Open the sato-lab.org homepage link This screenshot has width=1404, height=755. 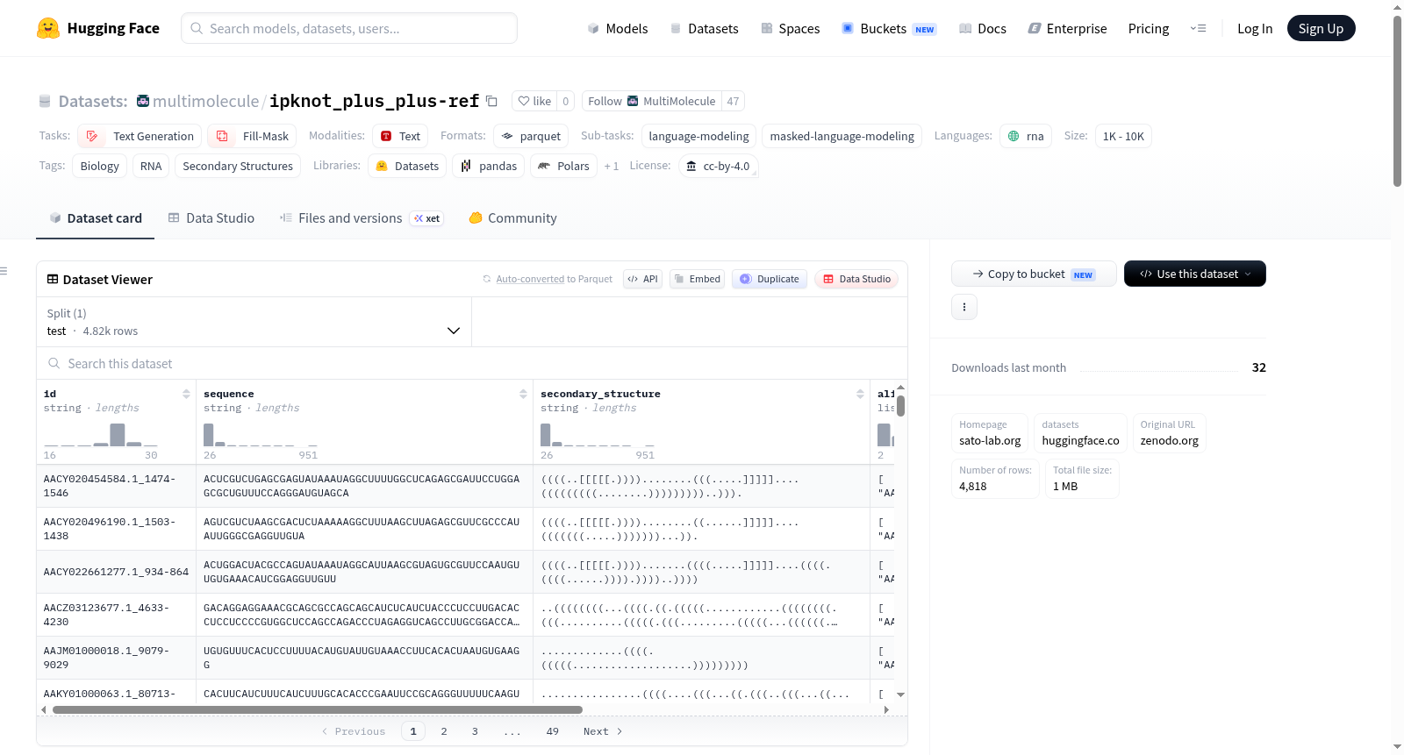(990, 433)
